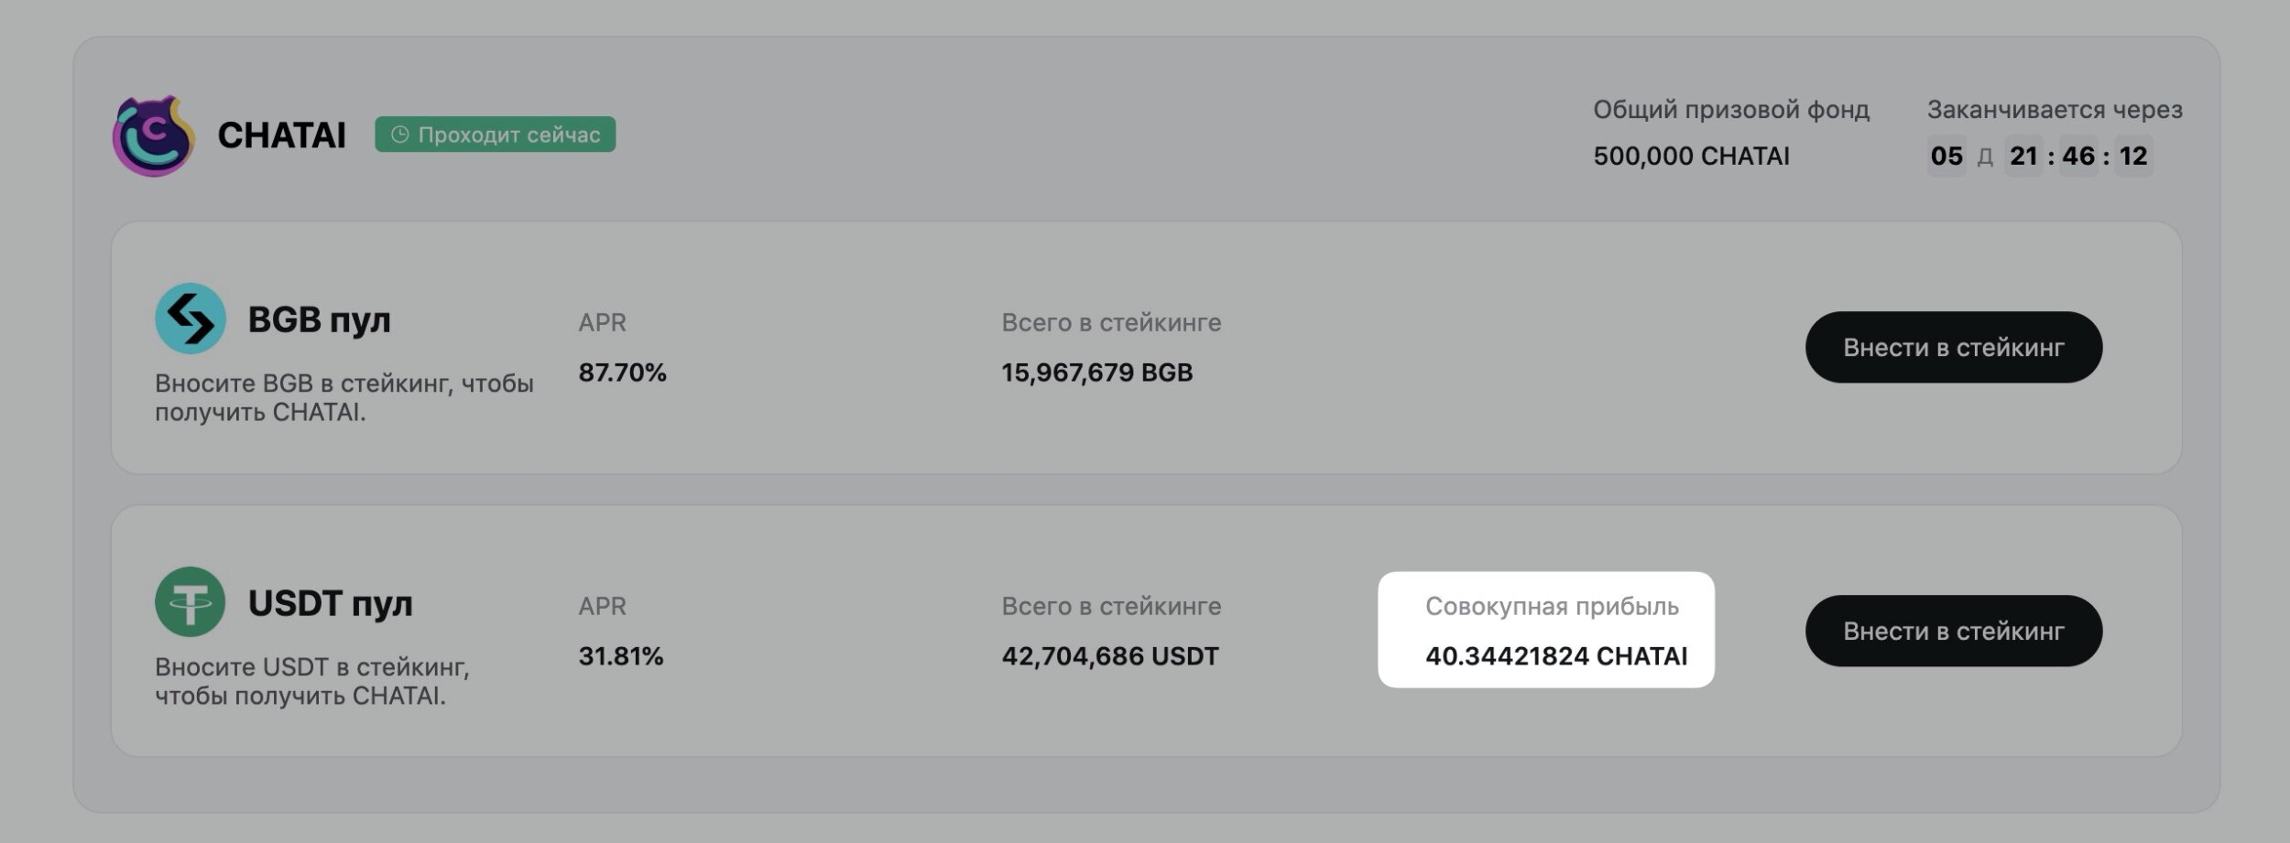Click the USDT Tether coin icon
The image size is (2290, 843).
point(191,602)
